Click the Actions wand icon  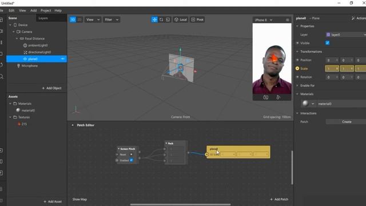pos(353,18)
